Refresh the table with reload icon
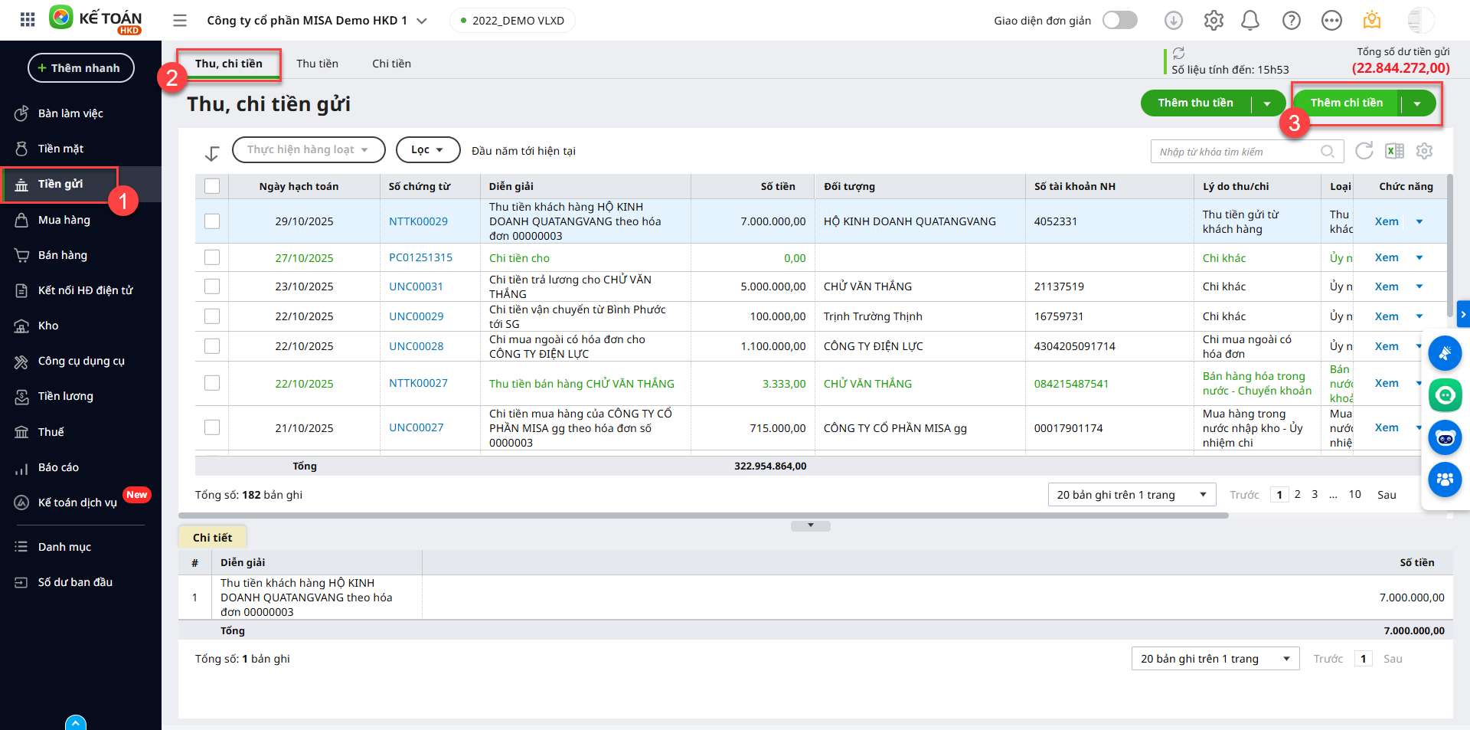The width and height of the screenshot is (1470, 730). tap(1364, 151)
